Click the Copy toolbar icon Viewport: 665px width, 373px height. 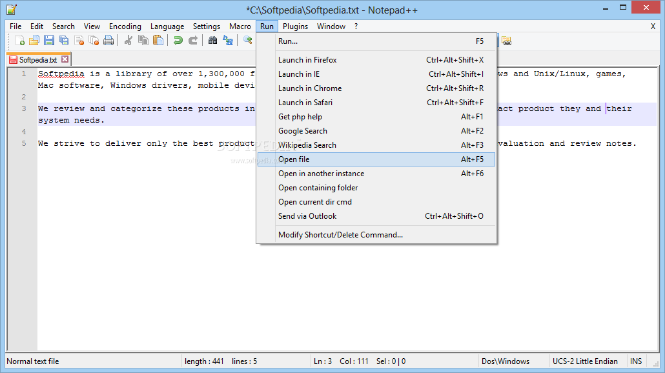(x=143, y=41)
